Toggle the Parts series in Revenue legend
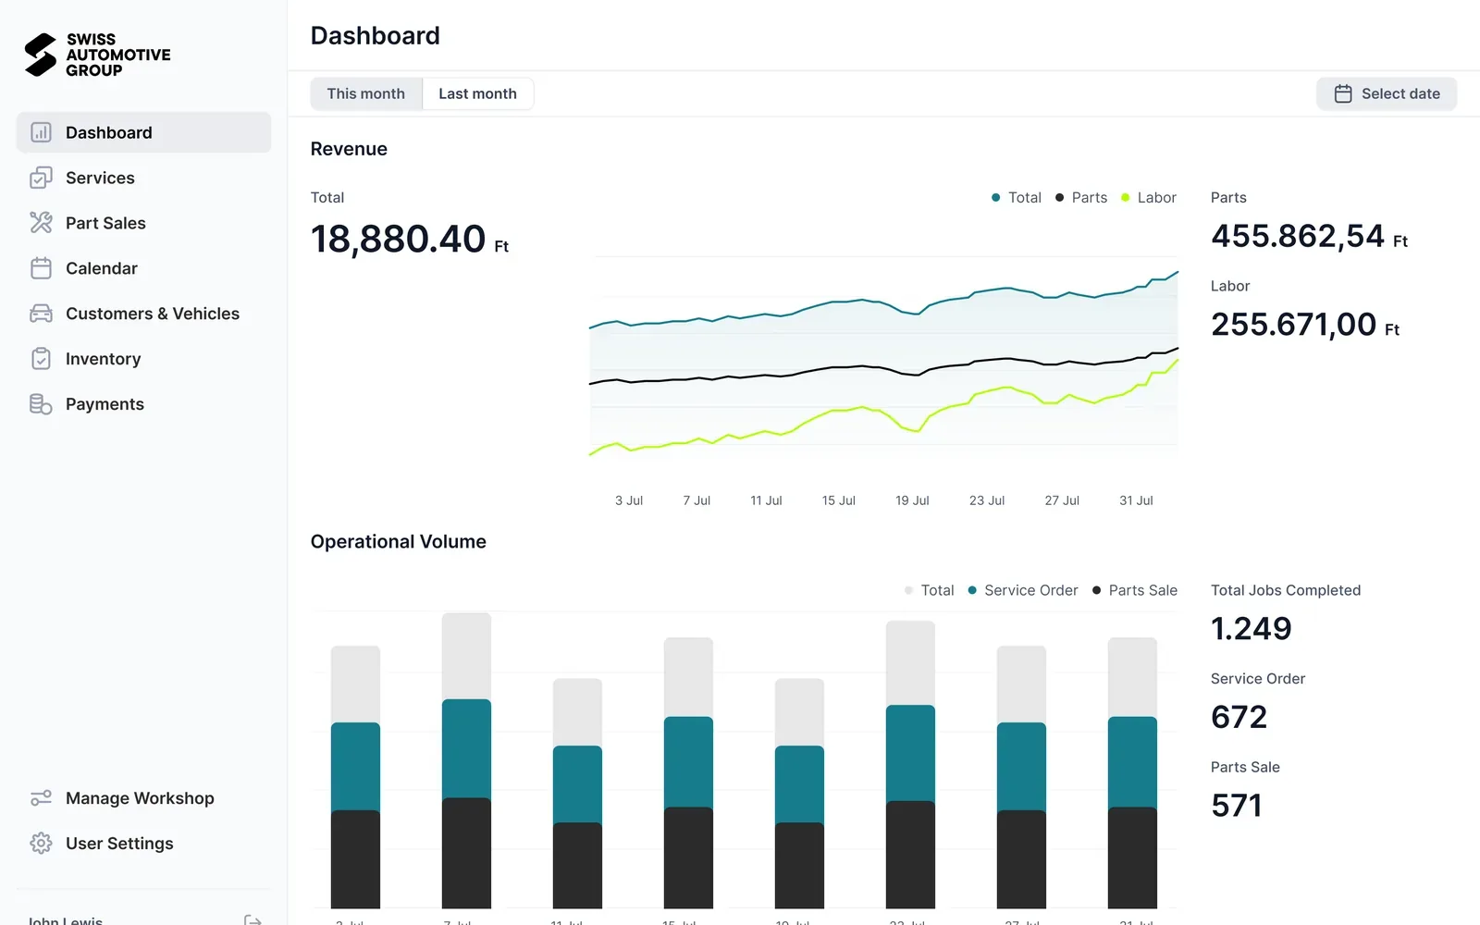 click(1081, 198)
